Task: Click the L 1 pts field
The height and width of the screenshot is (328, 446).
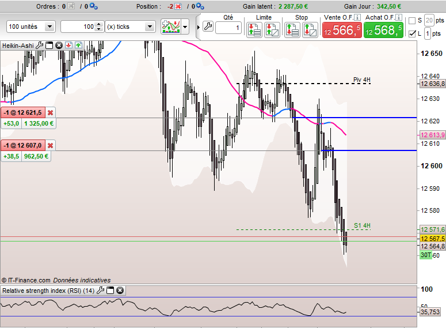Action: pos(428,33)
